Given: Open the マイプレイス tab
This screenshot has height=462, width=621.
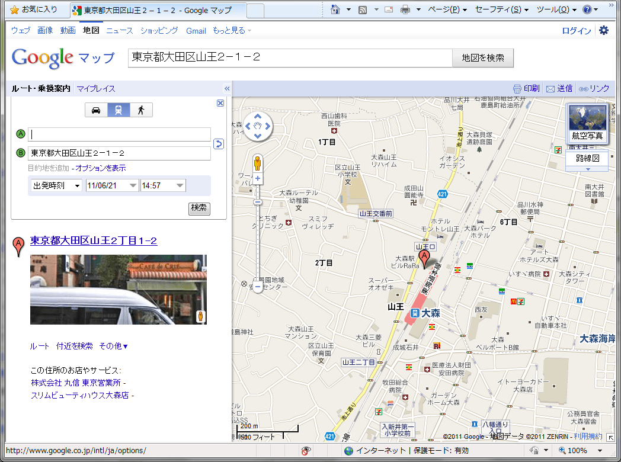Looking at the screenshot, I should point(96,89).
